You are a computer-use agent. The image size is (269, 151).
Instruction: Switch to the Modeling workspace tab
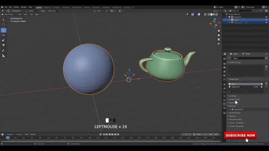[x=47, y=8]
